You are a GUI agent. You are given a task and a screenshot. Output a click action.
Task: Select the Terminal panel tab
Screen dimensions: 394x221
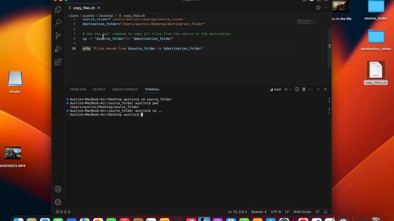[x=152, y=90]
